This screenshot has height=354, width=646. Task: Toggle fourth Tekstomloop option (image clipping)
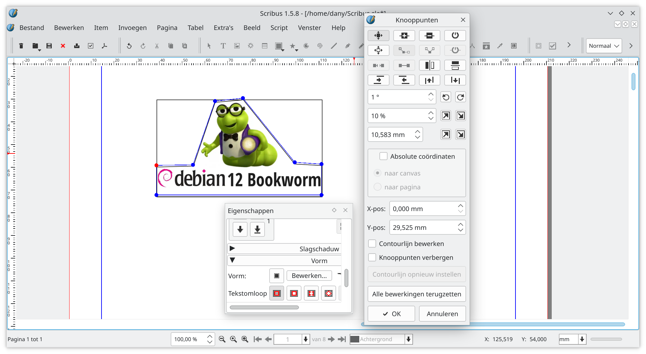pyautogui.click(x=329, y=293)
